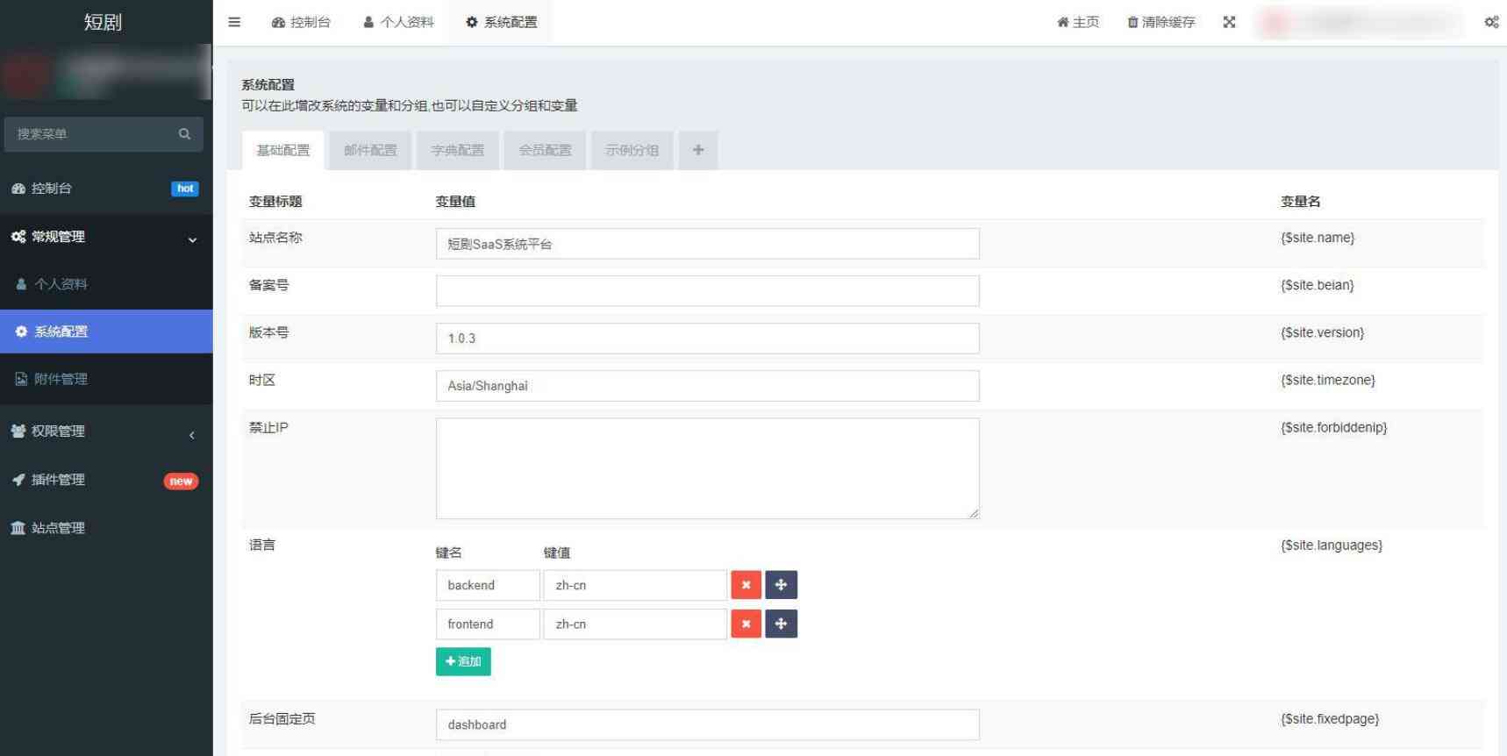The height and width of the screenshot is (756, 1507).
Task: Delete the frontend language row
Action: [x=746, y=624]
